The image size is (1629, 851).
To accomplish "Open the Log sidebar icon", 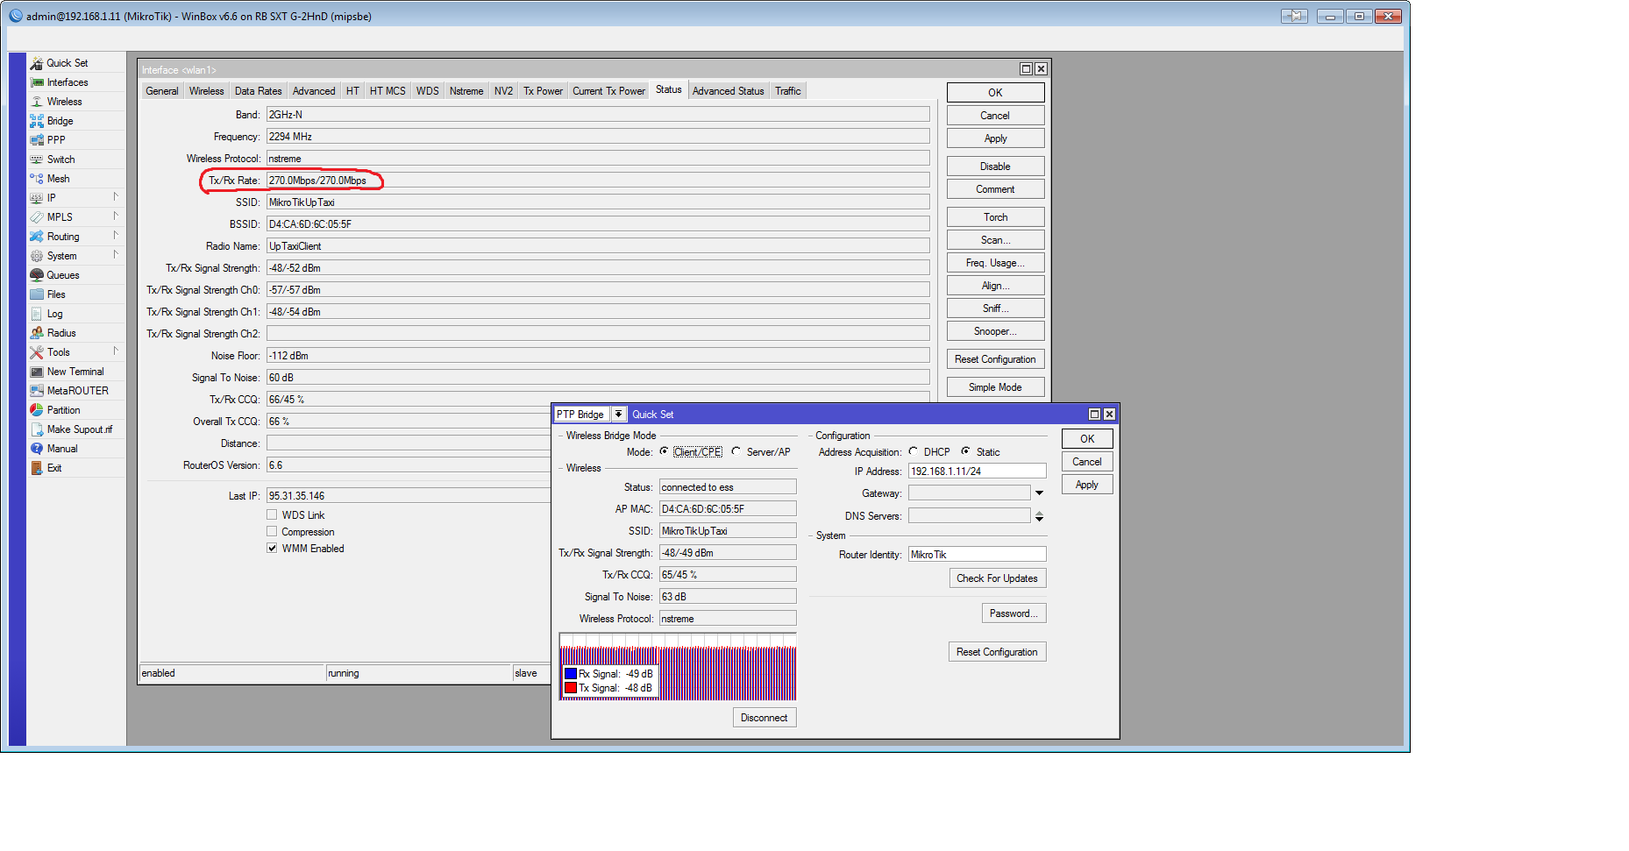I will pos(37,314).
